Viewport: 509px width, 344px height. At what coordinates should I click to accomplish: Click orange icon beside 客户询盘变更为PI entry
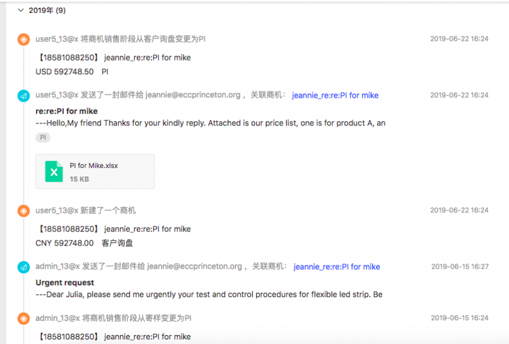click(24, 40)
